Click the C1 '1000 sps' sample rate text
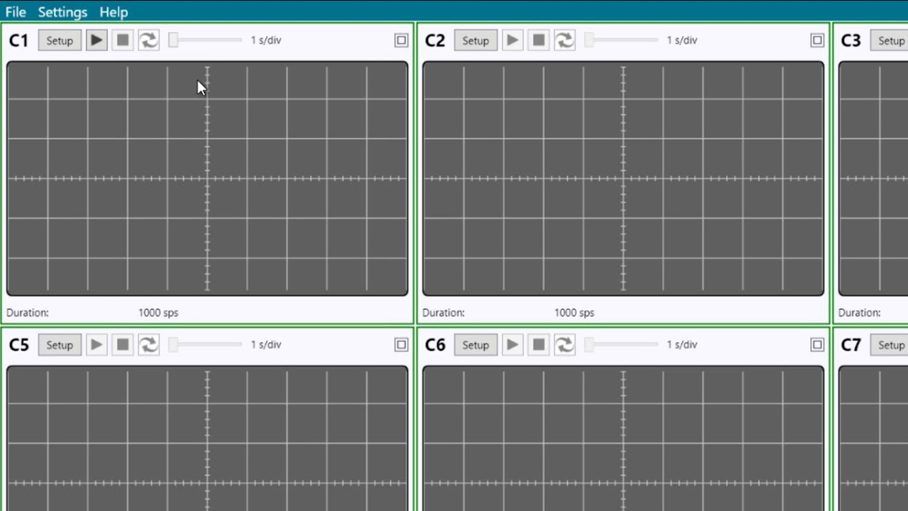 [x=158, y=312]
